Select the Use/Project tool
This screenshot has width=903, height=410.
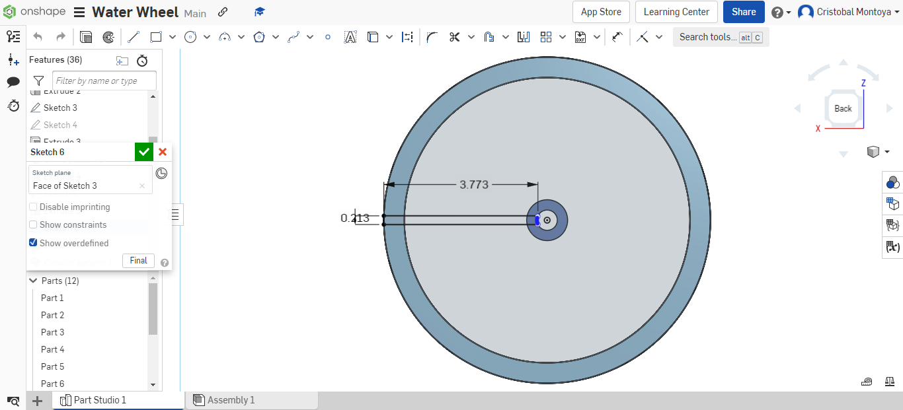[373, 37]
